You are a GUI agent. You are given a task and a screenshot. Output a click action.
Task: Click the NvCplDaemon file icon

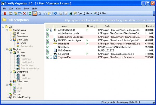coord(55,50)
